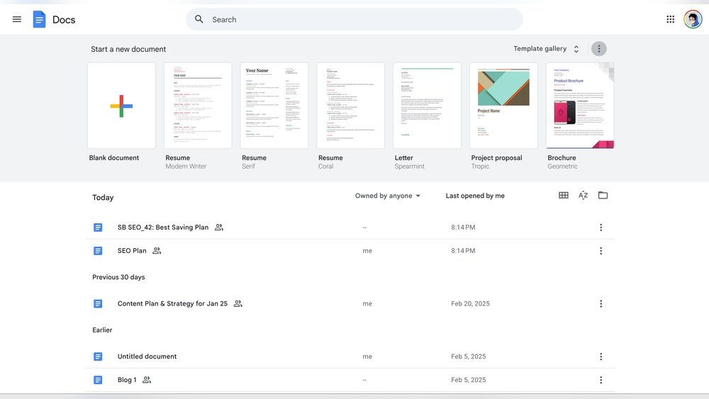
Task: Click shared icon next to Blog 1
Action: [x=147, y=380]
